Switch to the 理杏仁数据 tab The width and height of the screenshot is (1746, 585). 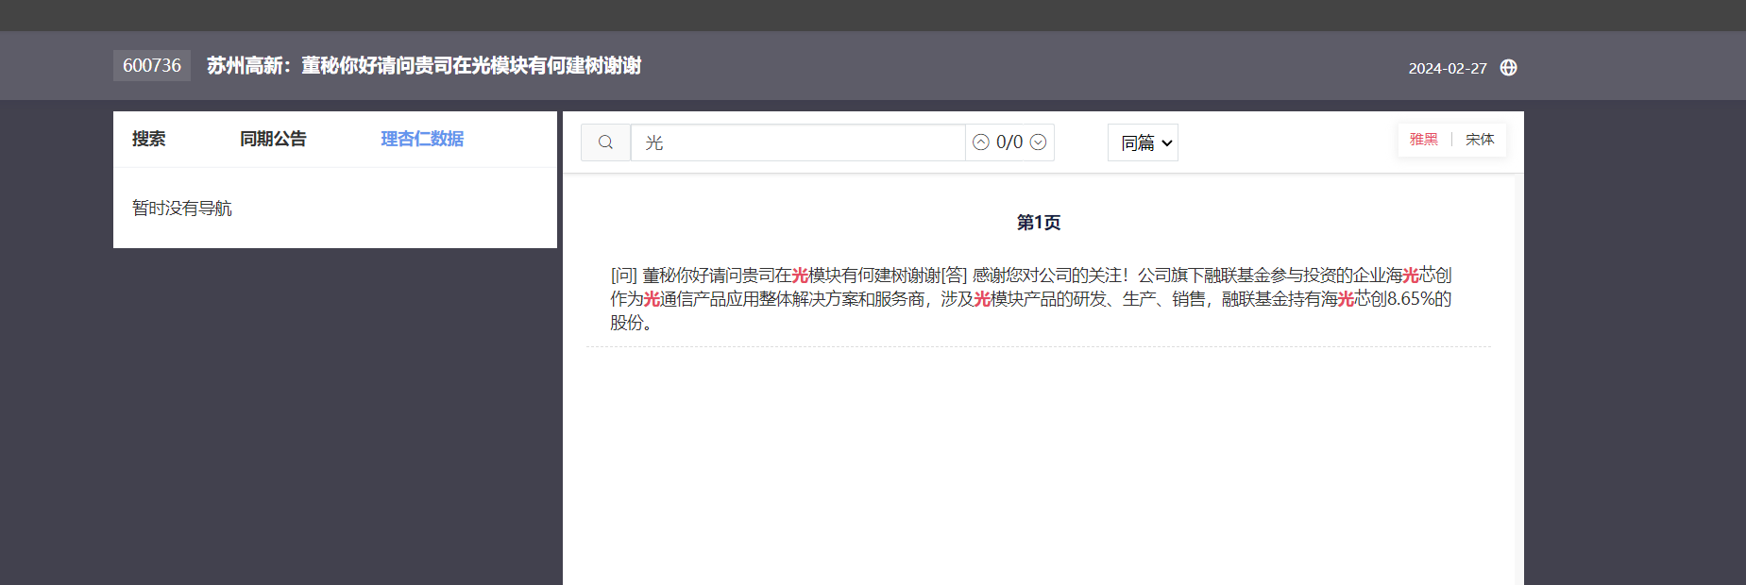tap(422, 139)
